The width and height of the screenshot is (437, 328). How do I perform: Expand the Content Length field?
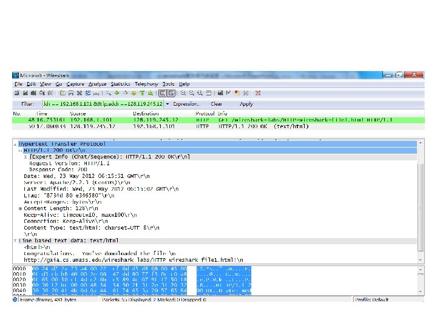pos(20,208)
